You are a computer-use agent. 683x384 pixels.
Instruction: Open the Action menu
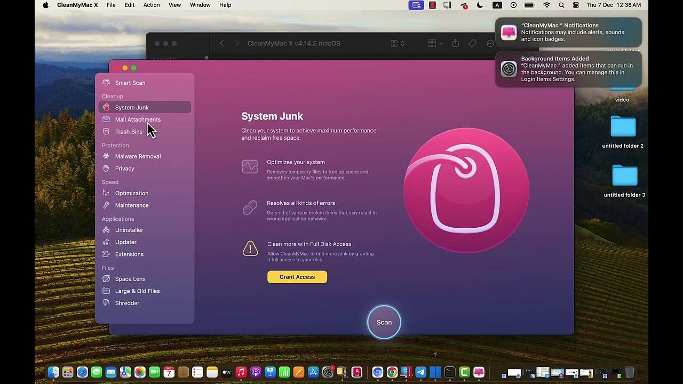(x=152, y=5)
